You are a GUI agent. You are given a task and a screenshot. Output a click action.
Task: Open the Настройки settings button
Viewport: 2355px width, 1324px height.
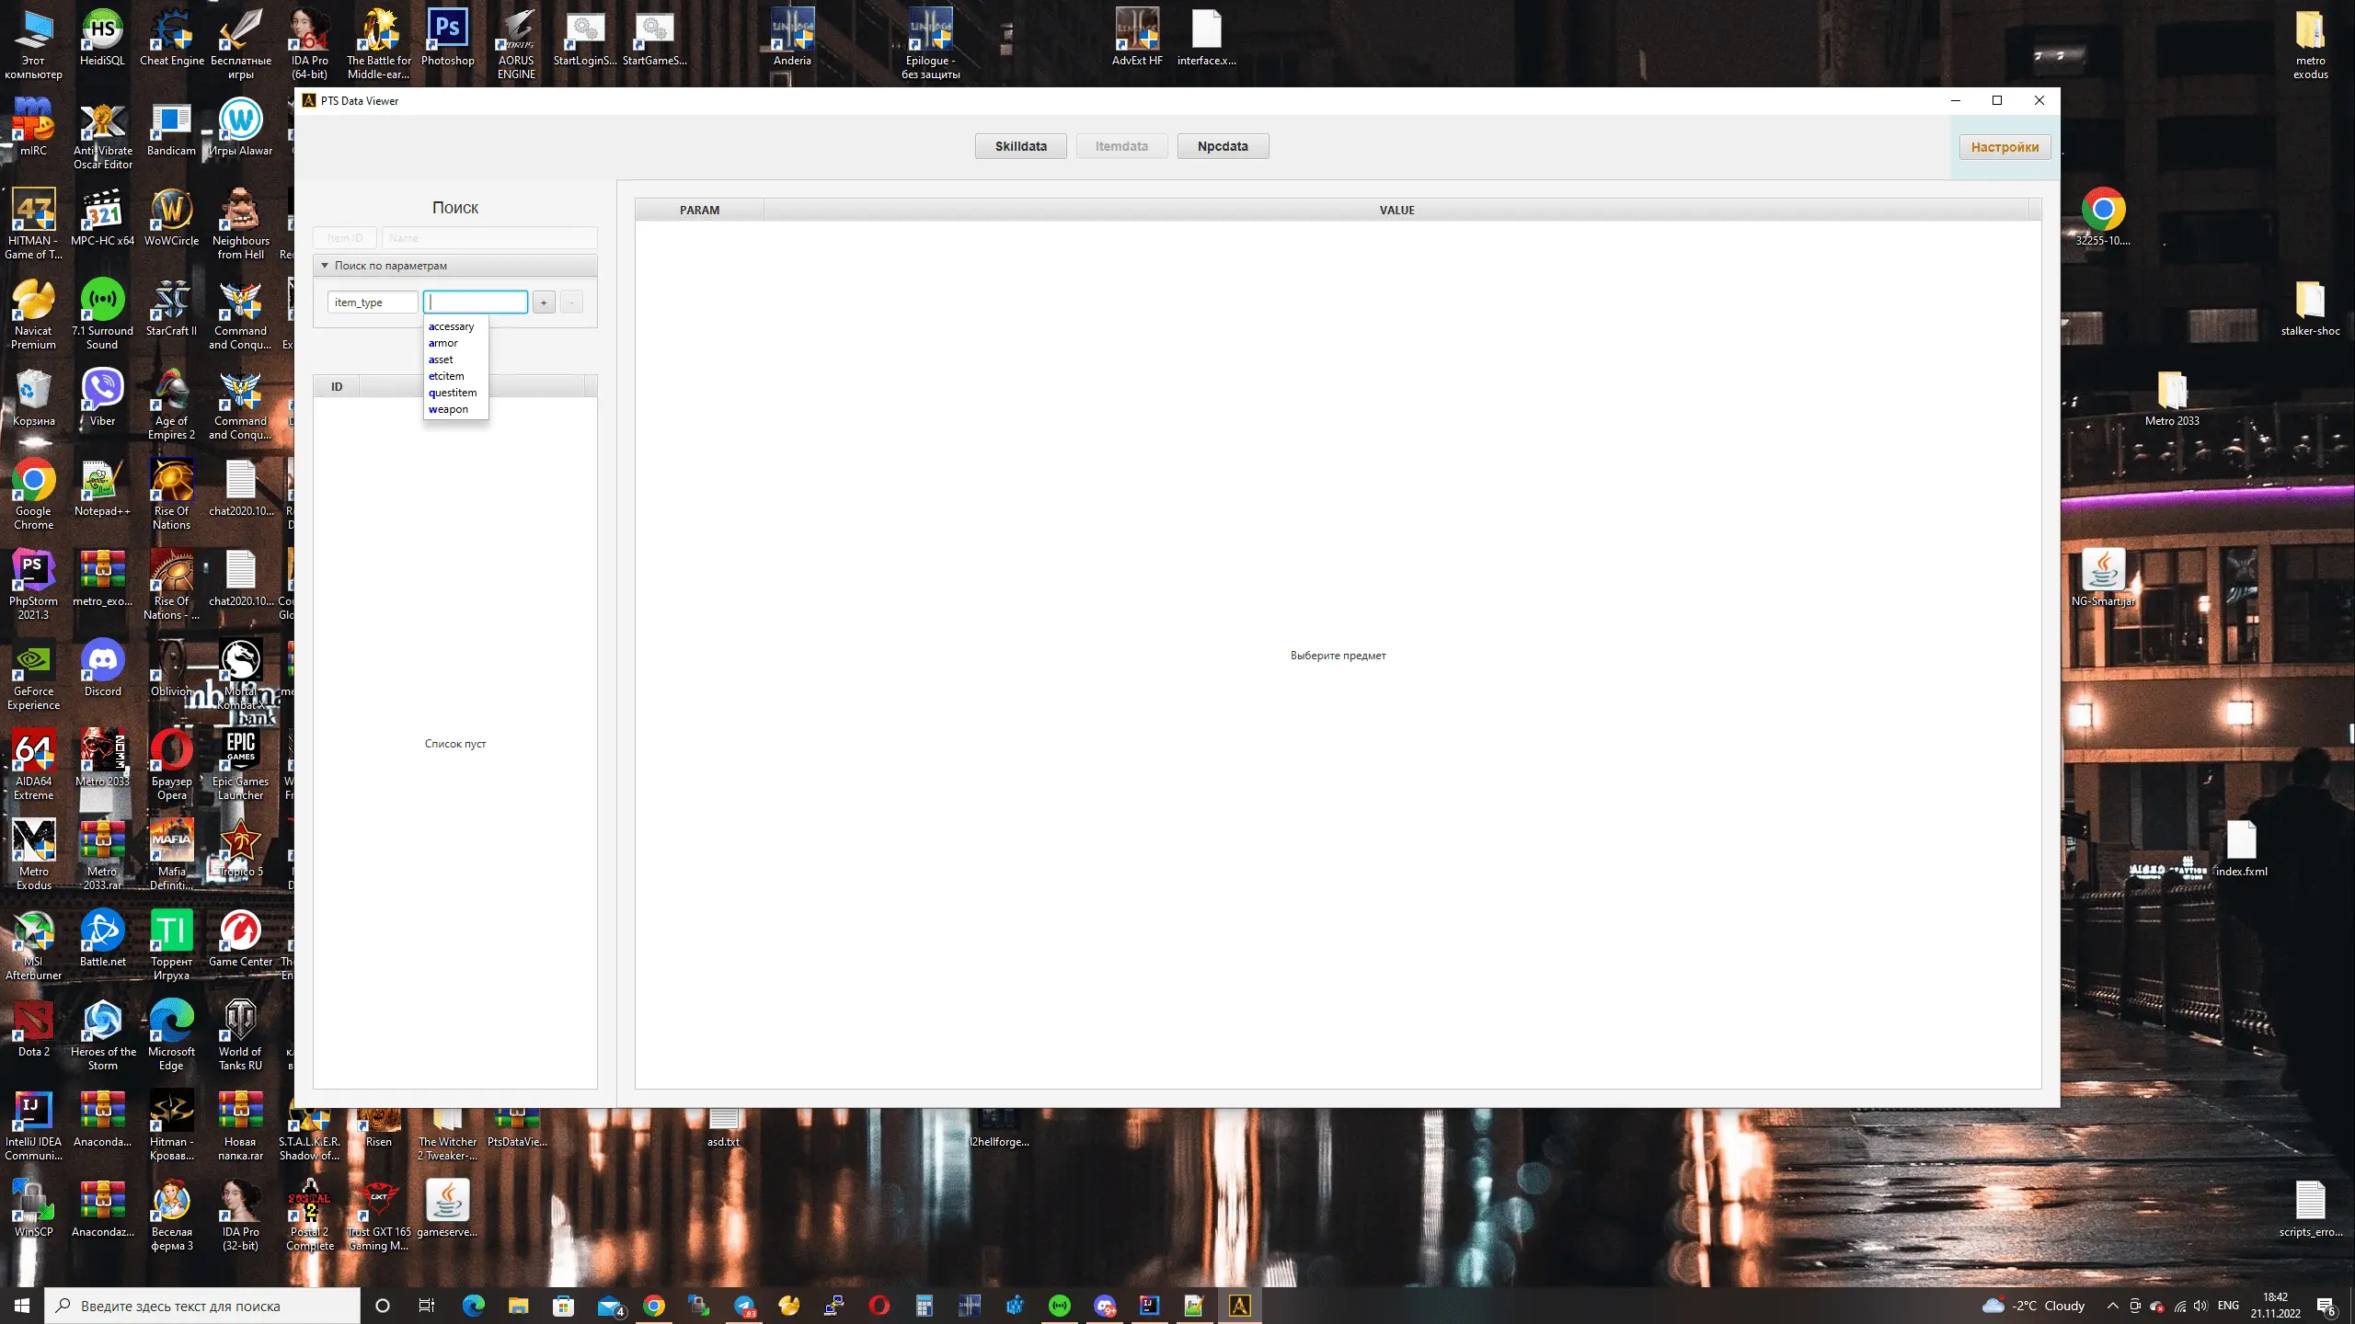[2005, 147]
